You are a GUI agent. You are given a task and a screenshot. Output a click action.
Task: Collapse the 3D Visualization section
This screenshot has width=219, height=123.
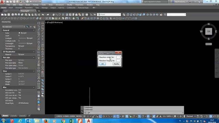pos(34,52)
